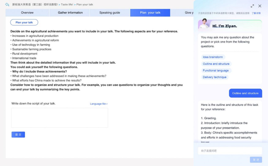Select the highlighted Plan your talk tab
Screen dimensions: 268x166
click(x=150, y=13)
